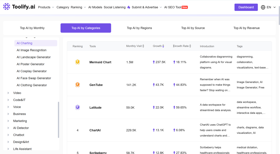280x154 pixels.
Task: Expand the Code&IT category
Action: (8, 100)
